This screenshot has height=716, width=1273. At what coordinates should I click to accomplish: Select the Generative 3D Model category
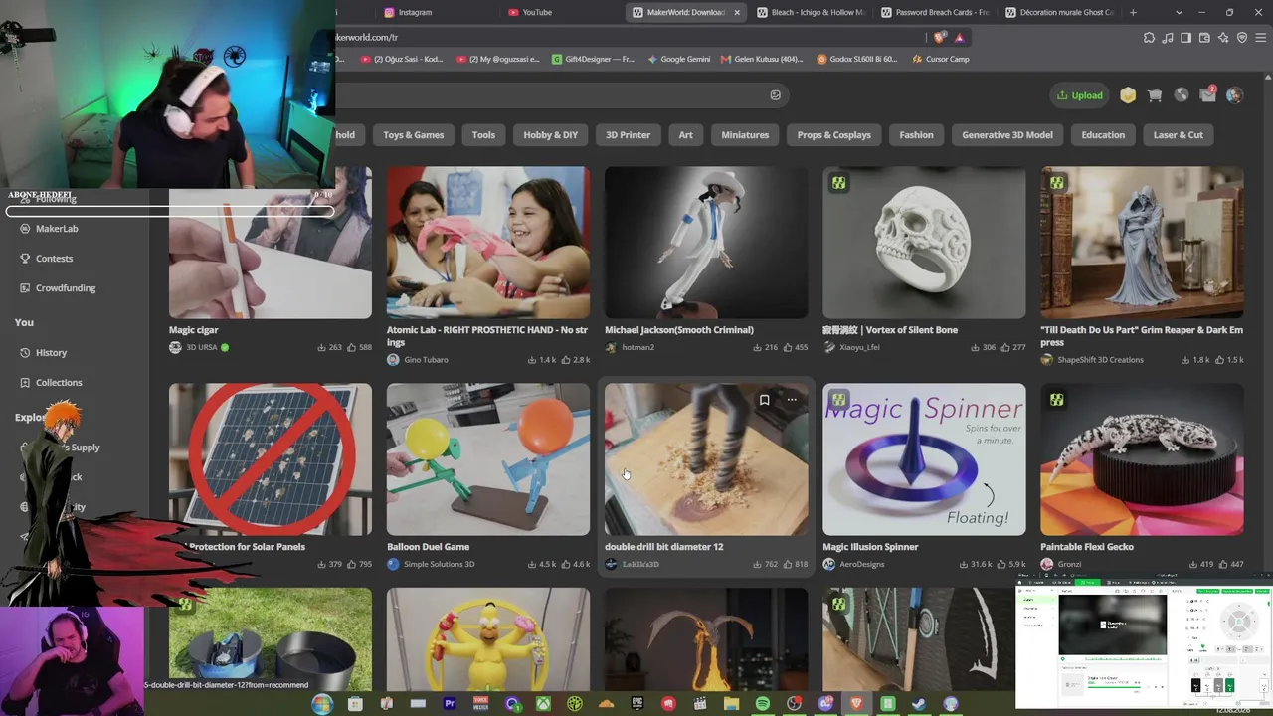coord(1007,135)
